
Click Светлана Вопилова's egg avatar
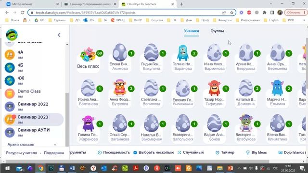pyautogui.click(x=151, y=88)
